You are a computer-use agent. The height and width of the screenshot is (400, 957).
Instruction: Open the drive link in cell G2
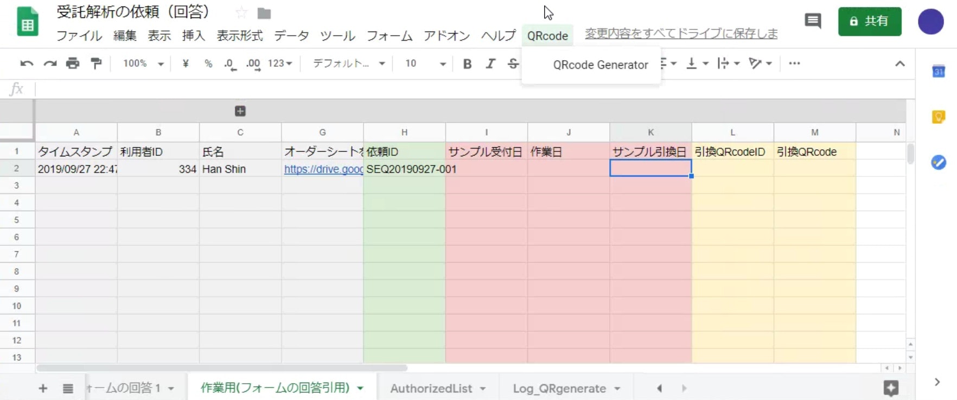coord(323,169)
